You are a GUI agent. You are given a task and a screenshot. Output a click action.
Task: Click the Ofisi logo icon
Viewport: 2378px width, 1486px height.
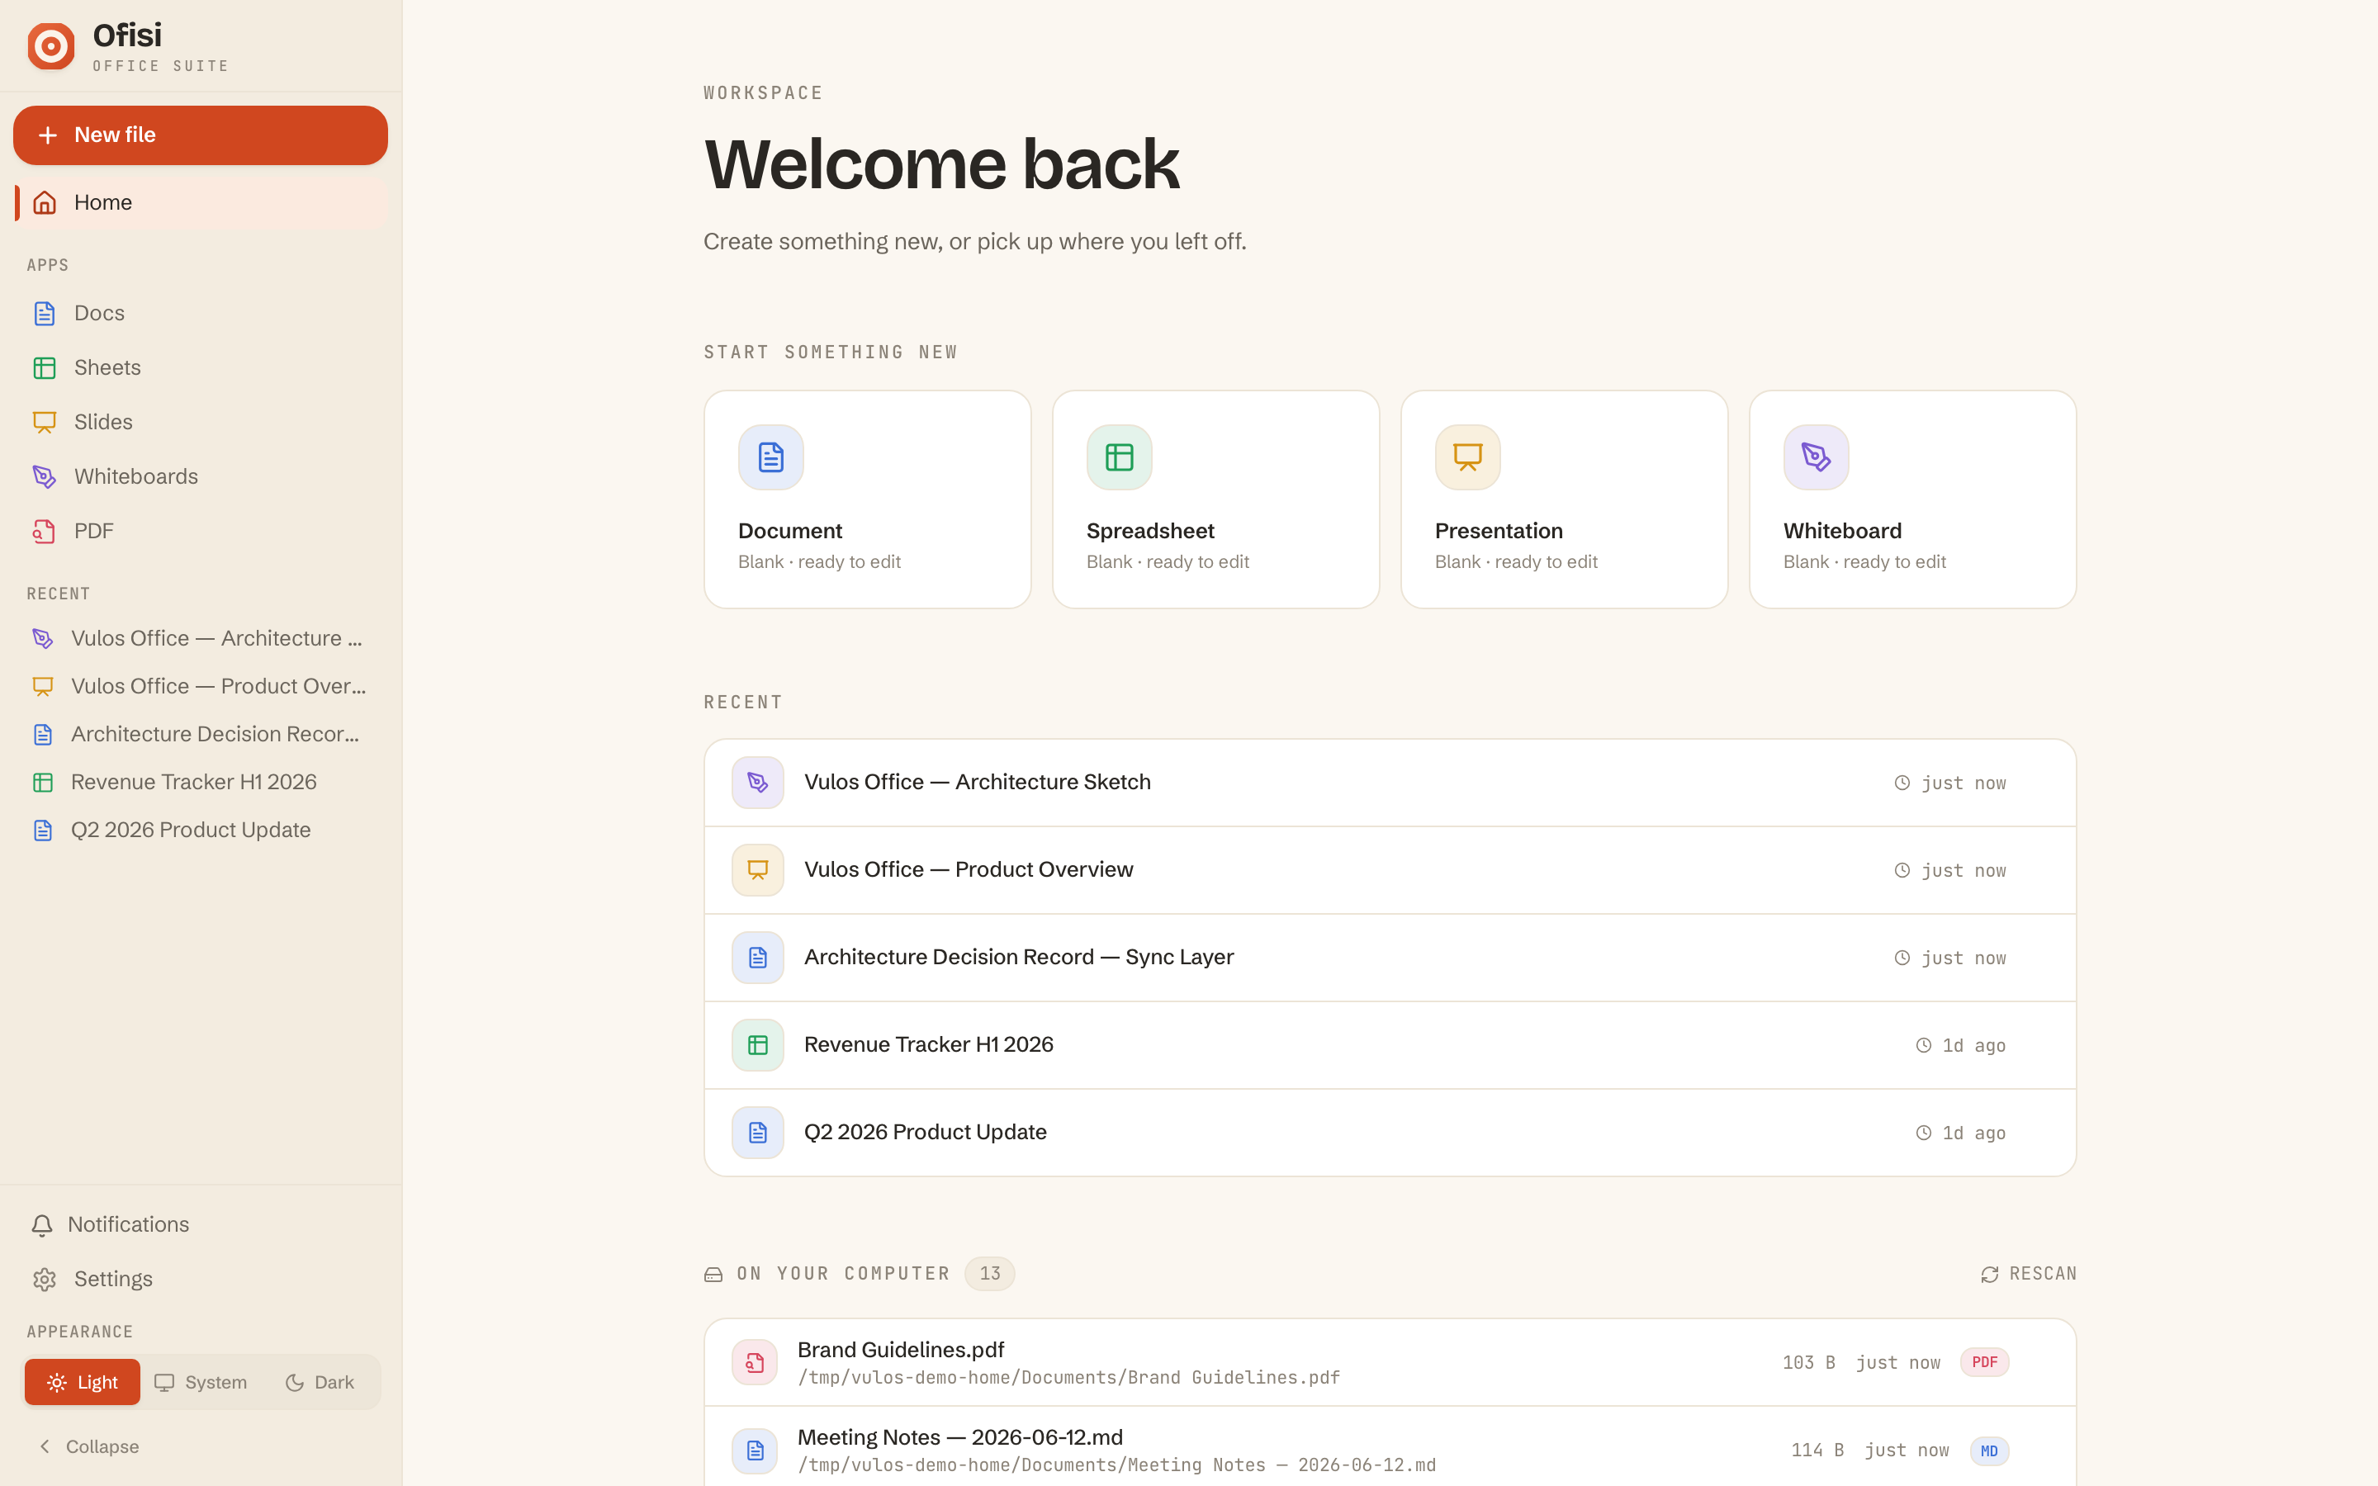pyautogui.click(x=51, y=46)
